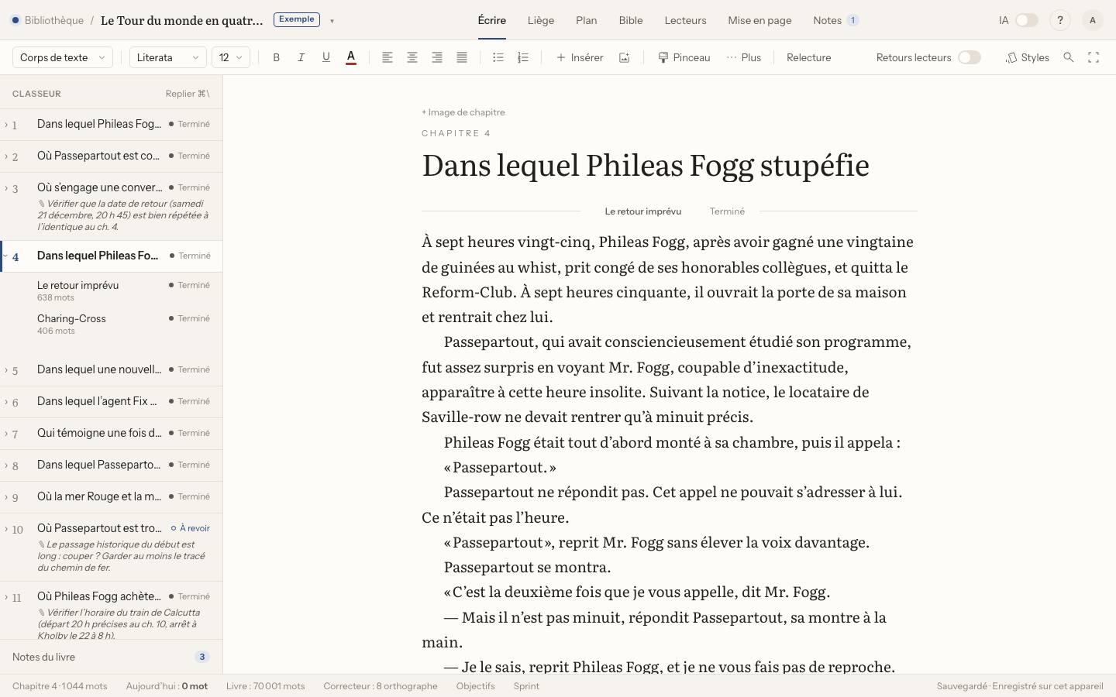The height and width of the screenshot is (697, 1116).
Task: Add a chapter image
Action: point(463,112)
